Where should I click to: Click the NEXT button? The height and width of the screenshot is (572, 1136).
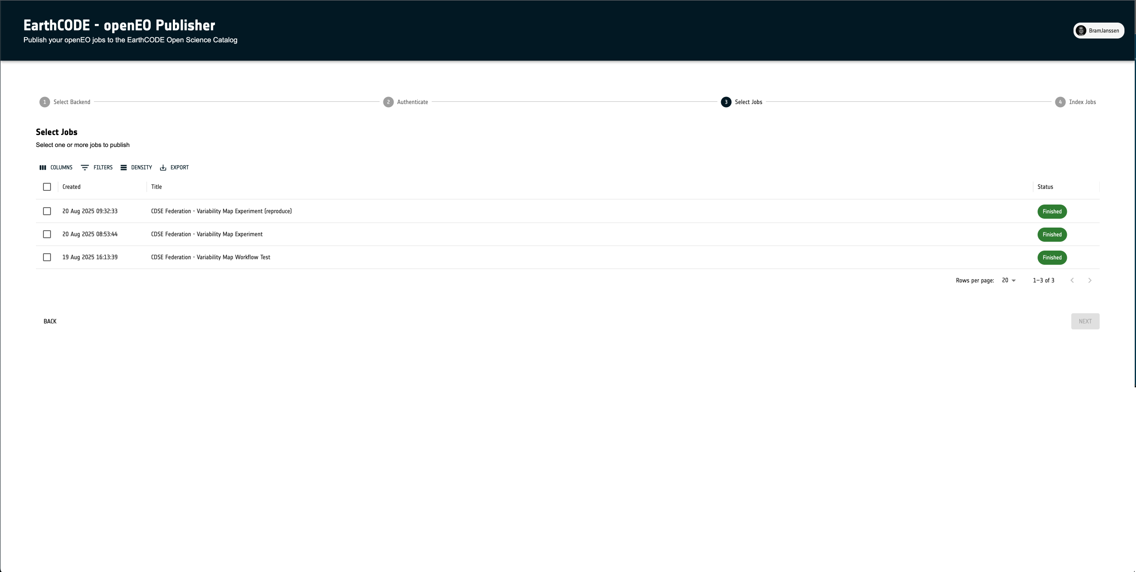[x=1085, y=321]
